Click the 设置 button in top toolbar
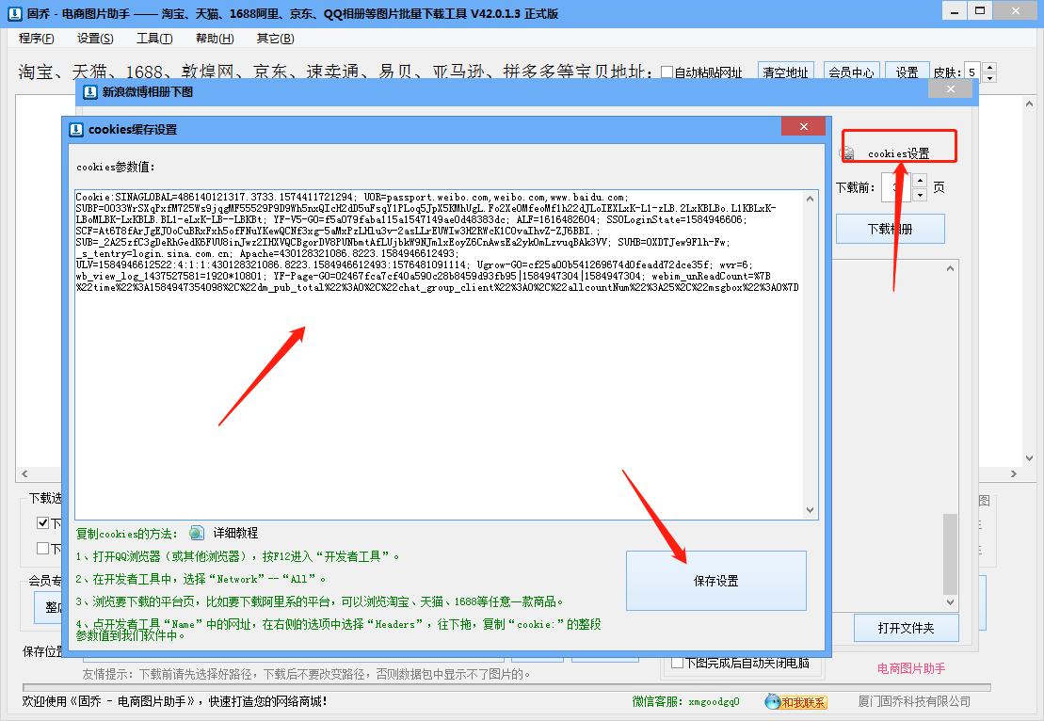The height and width of the screenshot is (721, 1044). click(x=907, y=72)
